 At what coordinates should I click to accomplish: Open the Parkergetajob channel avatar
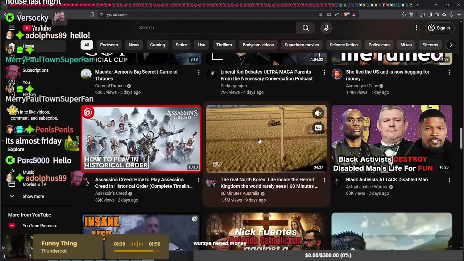pyautogui.click(x=212, y=74)
